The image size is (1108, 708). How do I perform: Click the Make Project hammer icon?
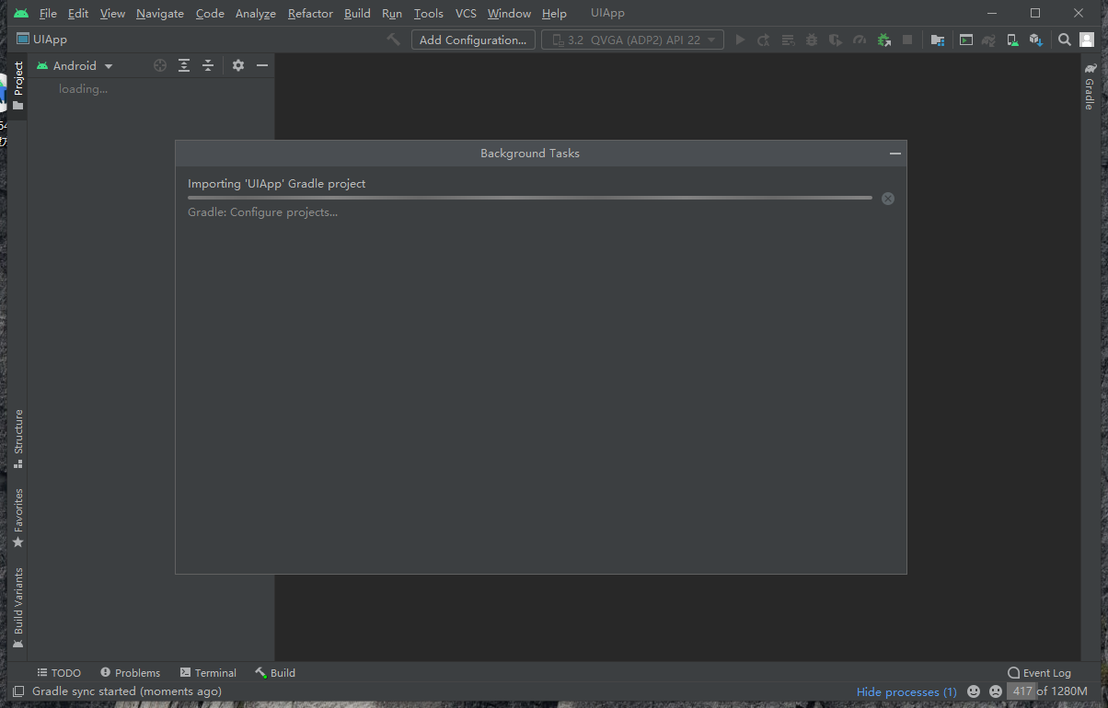393,40
